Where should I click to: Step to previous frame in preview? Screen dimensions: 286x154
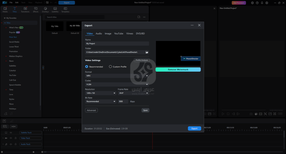tap(233, 114)
